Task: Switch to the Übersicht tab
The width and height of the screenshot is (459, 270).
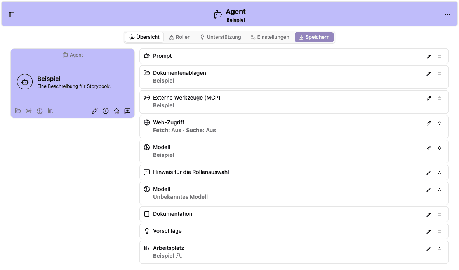Action: coord(144,37)
